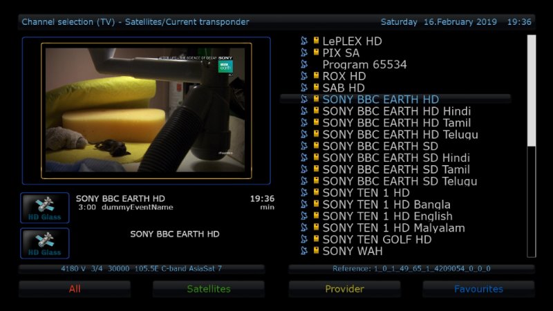The image size is (553, 311).
Task: Select Program 65534 entry
Action: (x=364, y=64)
